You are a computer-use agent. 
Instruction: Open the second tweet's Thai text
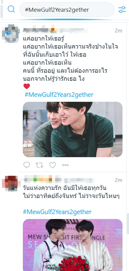click(71, 192)
